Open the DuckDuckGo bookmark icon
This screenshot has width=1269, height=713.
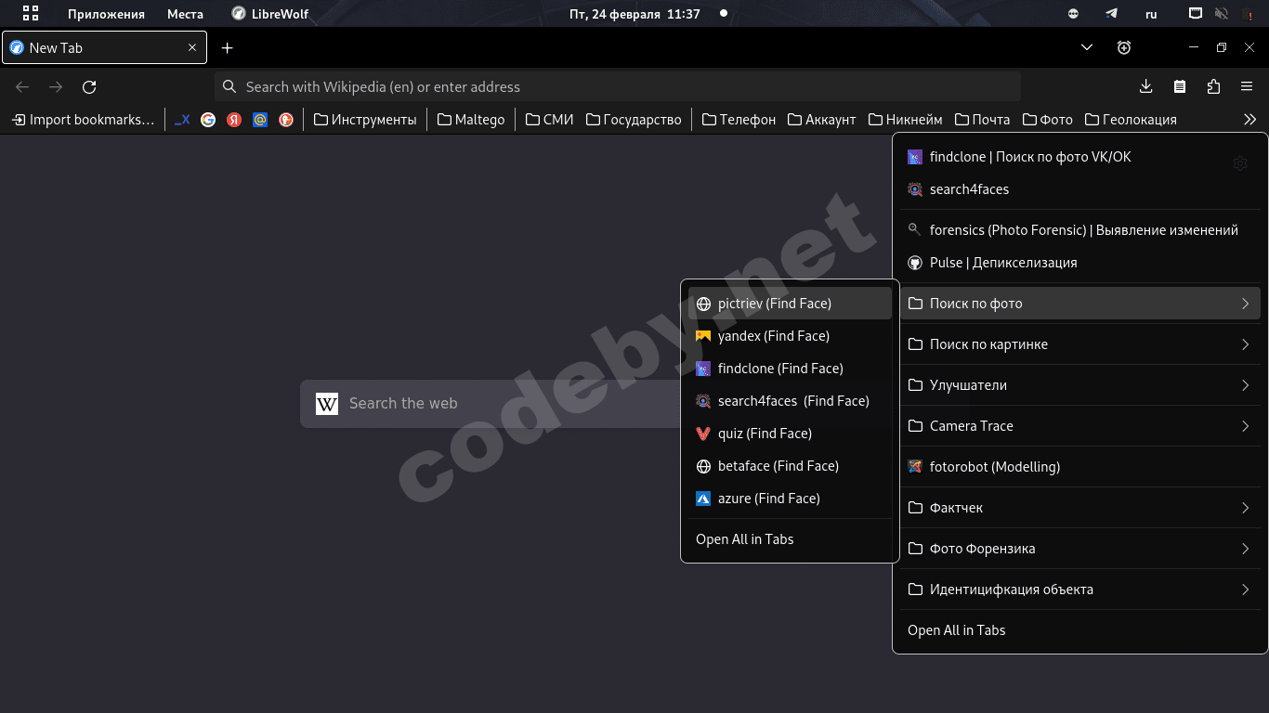coord(286,119)
